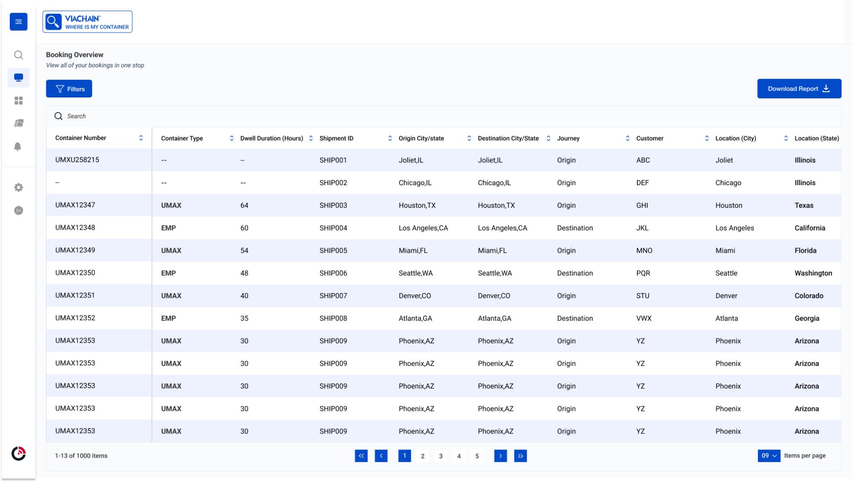
Task: Sort by Container Number column
Action: point(141,138)
